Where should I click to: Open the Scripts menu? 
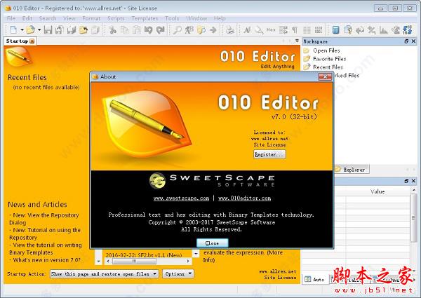(116, 18)
